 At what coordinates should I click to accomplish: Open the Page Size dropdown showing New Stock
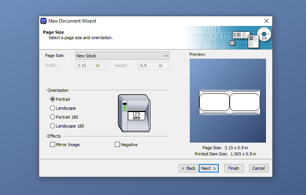(x=122, y=56)
